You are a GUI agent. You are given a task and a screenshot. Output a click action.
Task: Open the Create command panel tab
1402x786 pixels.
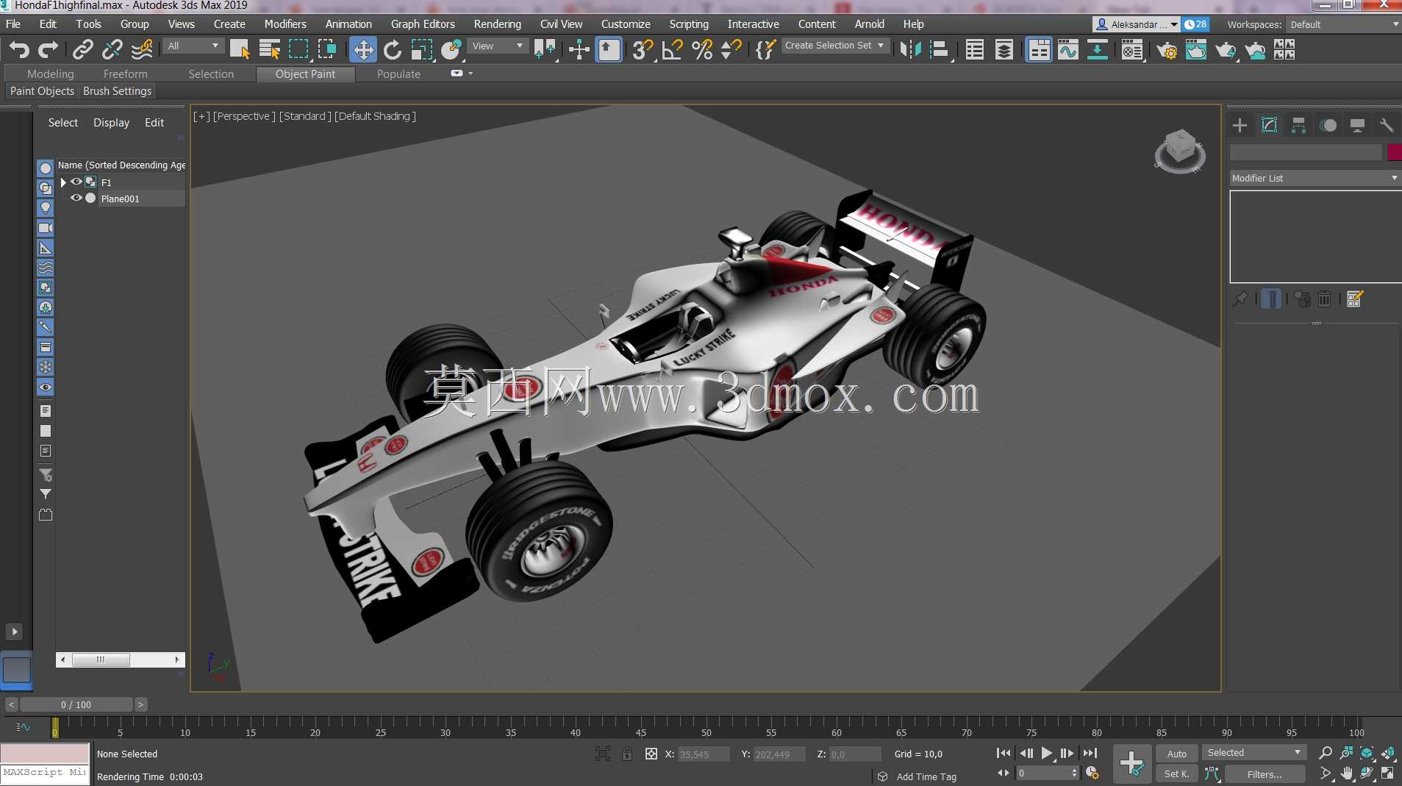[x=1240, y=125]
